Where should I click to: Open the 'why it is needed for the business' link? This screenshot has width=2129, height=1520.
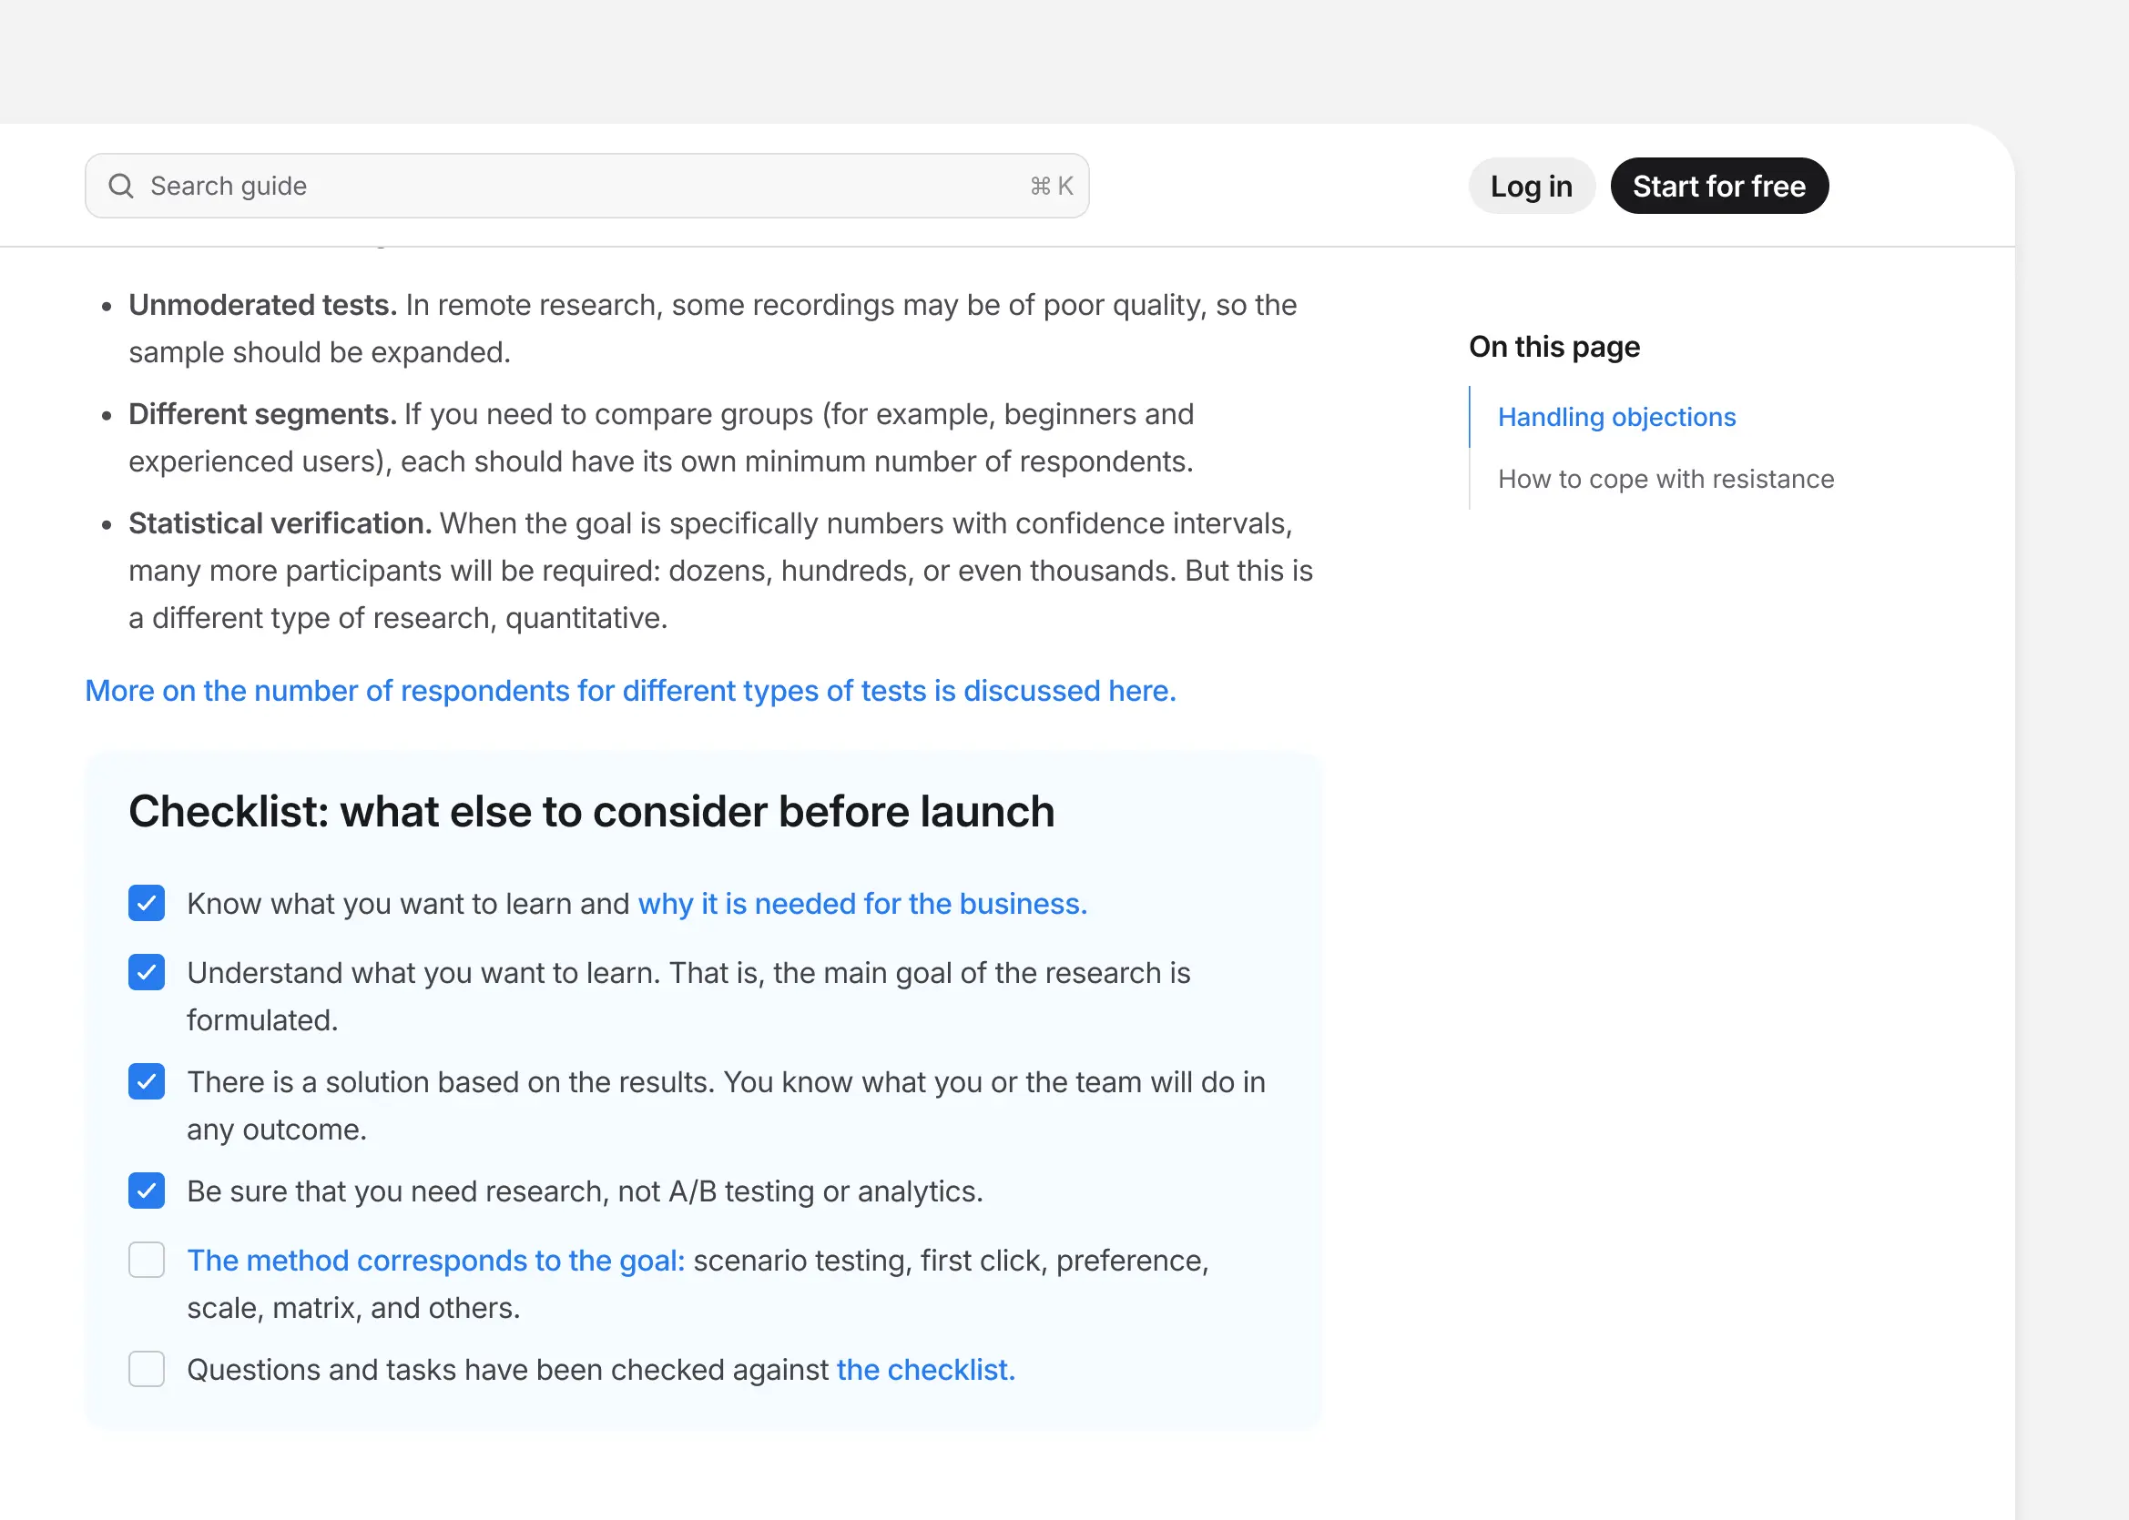click(x=861, y=903)
